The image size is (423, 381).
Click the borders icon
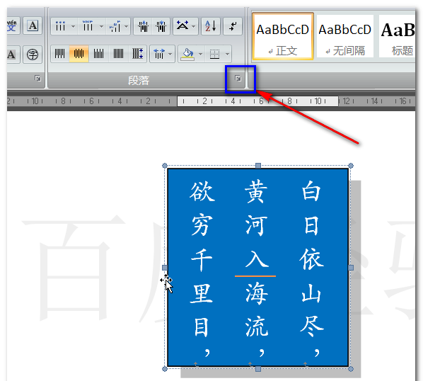pyautogui.click(x=215, y=54)
